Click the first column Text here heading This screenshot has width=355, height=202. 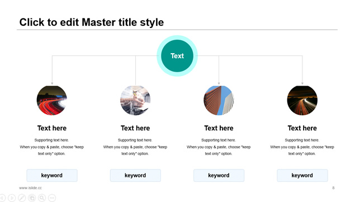[x=52, y=128]
